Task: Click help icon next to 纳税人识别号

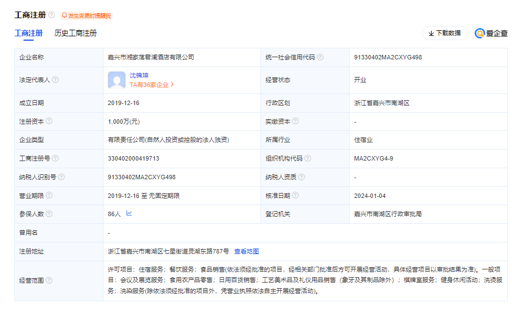Action: tap(62, 176)
